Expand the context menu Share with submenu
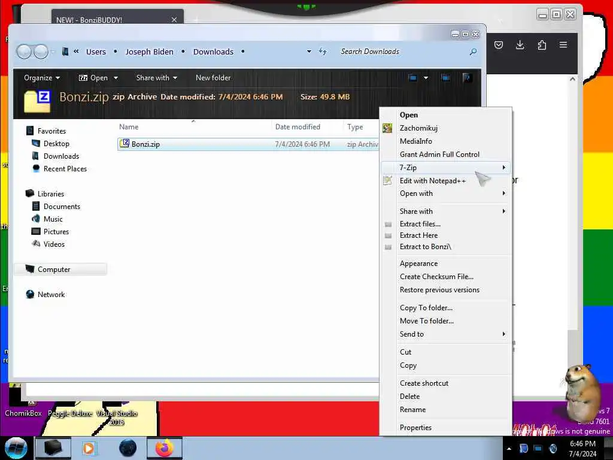Viewport: 613px width, 460px height. 445,211
